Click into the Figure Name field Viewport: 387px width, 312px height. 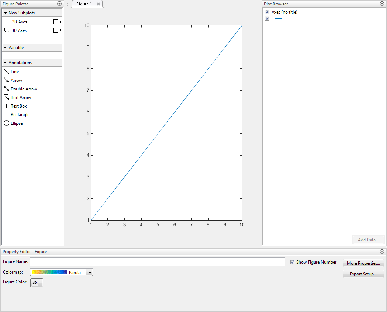click(x=157, y=262)
